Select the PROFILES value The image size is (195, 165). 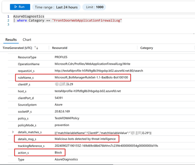pyautogui.click(x=61, y=57)
